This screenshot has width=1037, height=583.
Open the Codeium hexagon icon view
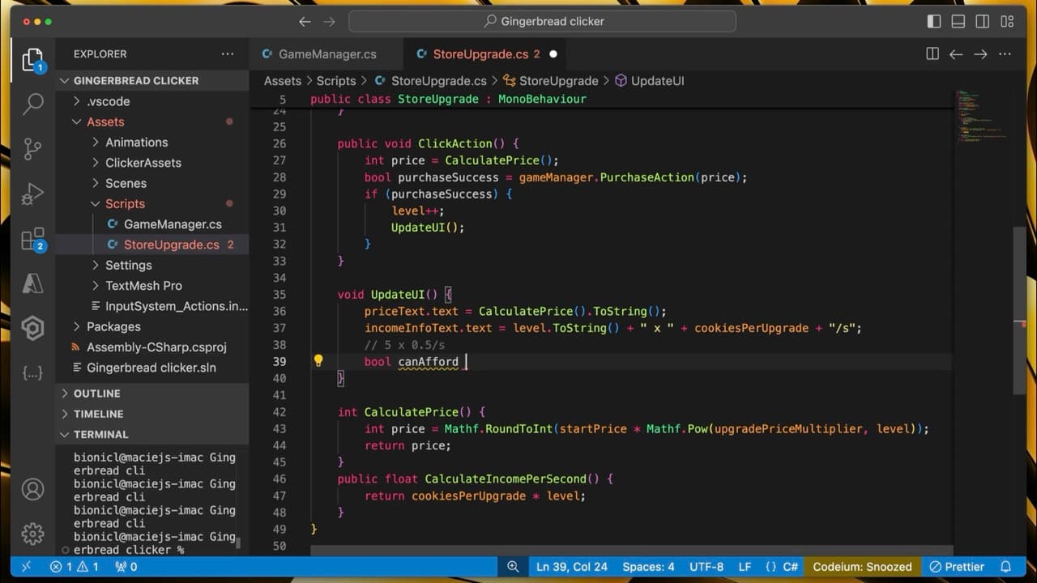[32, 328]
